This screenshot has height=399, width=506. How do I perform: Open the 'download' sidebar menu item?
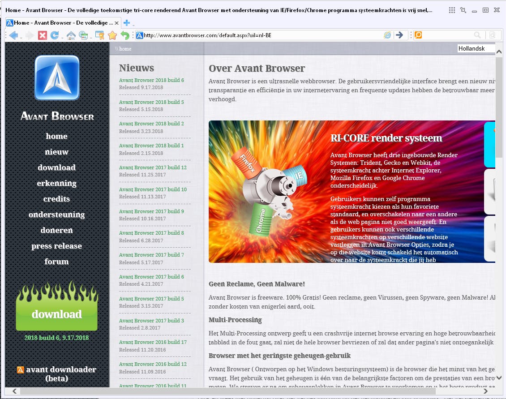[x=56, y=167]
